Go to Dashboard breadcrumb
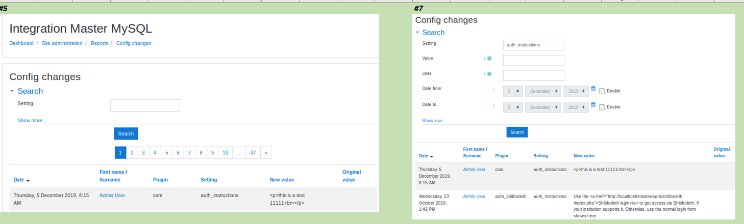The height and width of the screenshot is (224, 744). pyautogui.click(x=21, y=43)
